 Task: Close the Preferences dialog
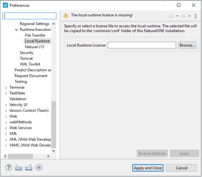click(194, 5)
